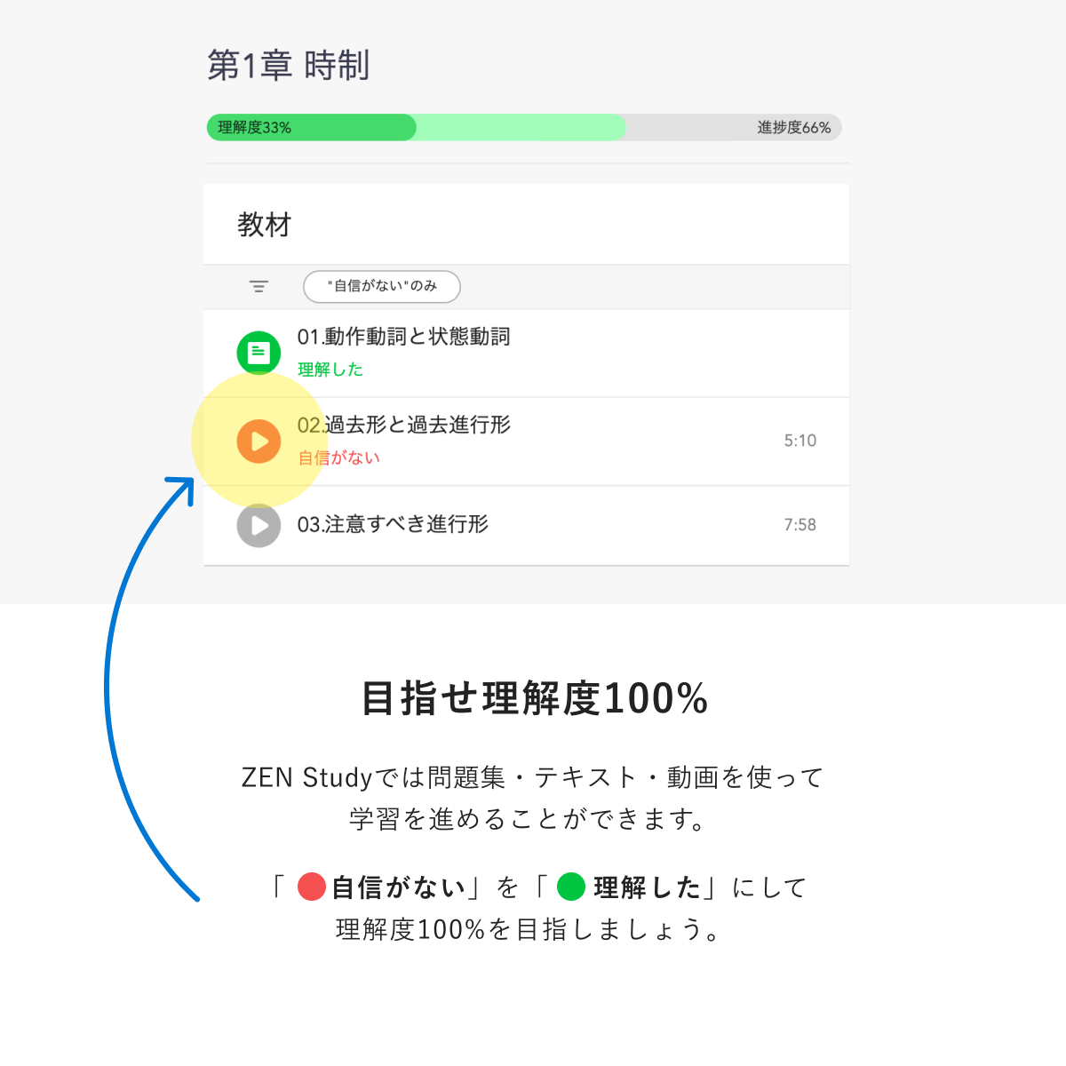The image size is (1066, 1066).
Task: Click the 目指せ理解度100% headline
Action: tap(534, 698)
